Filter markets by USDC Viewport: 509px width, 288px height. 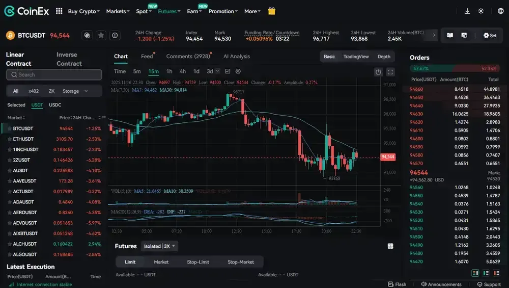tap(55, 105)
